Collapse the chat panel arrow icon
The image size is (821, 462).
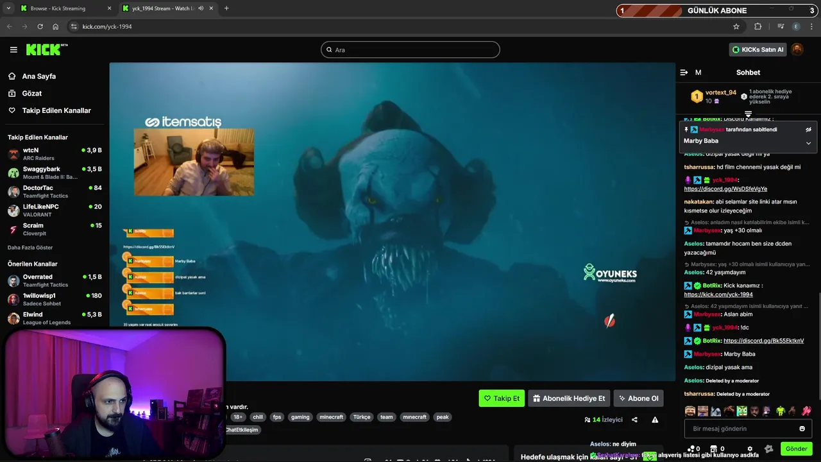pyautogui.click(x=684, y=73)
